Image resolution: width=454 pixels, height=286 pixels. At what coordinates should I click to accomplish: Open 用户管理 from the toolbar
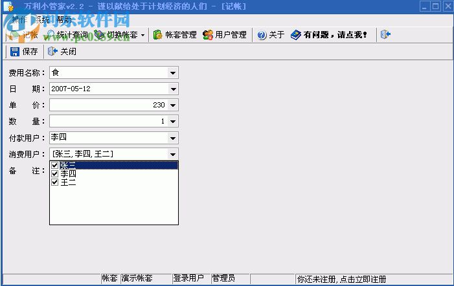pyautogui.click(x=225, y=35)
